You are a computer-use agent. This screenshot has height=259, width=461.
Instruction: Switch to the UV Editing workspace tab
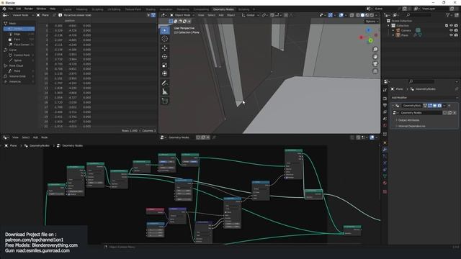[x=114, y=9]
